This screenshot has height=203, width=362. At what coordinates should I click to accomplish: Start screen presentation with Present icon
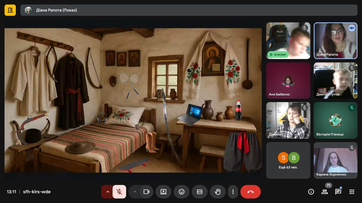pyautogui.click(x=163, y=192)
